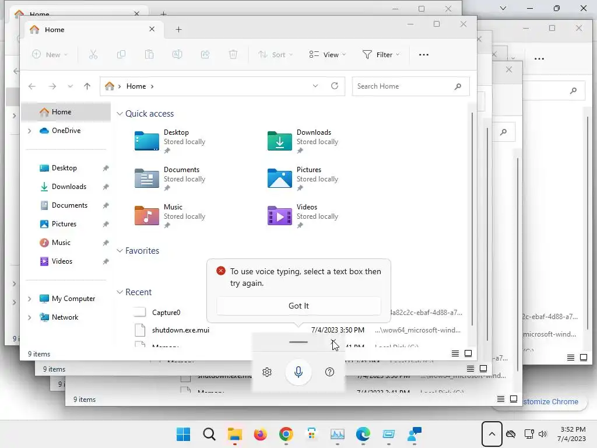This screenshot has height=448, width=597.
Task: Open the Documents folder in Quick access
Action: point(170,178)
